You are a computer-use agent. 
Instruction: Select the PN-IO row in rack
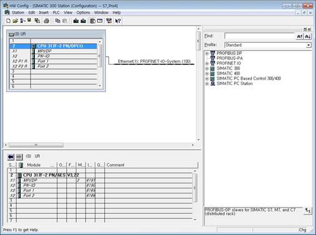coord(54,56)
